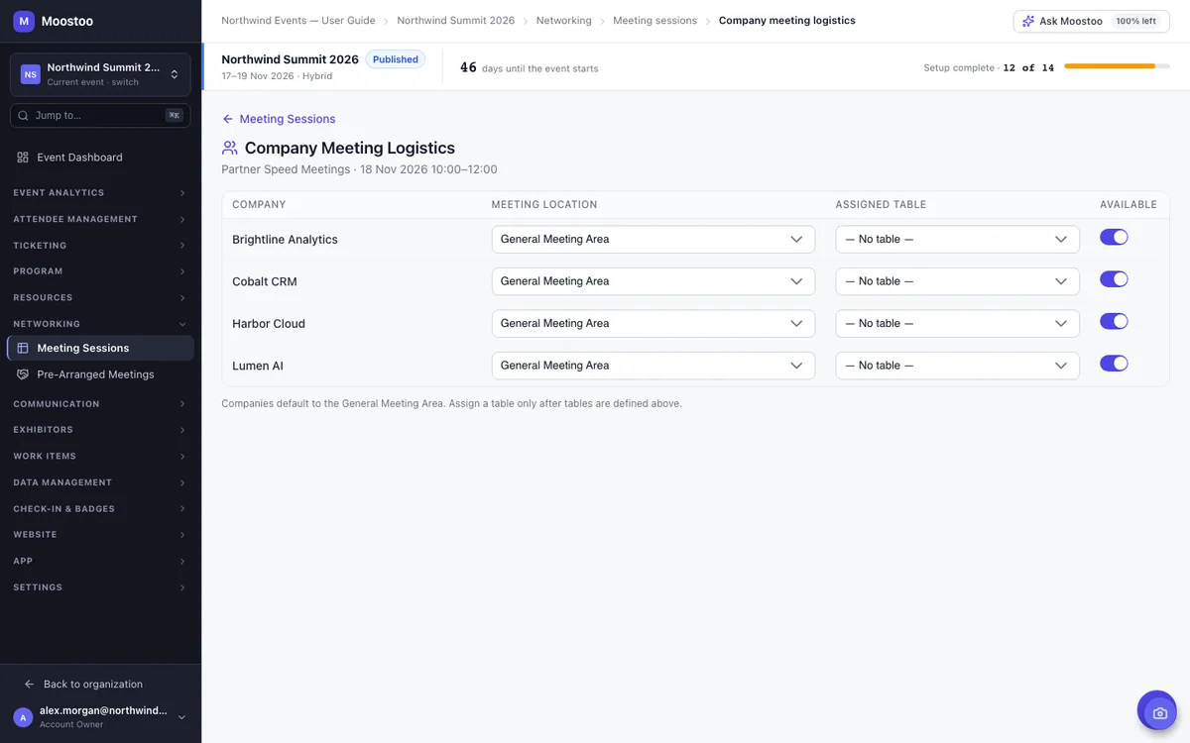Screen dimensions: 1190x743
Task: Open Assigned Table dropdown for Harbor Cloud
Action: [958, 323]
